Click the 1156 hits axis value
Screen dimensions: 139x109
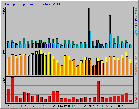click(x=4, y=11)
